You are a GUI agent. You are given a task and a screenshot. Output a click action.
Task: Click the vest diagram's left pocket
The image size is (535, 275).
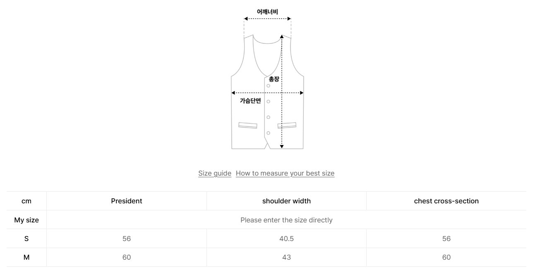[247, 125]
